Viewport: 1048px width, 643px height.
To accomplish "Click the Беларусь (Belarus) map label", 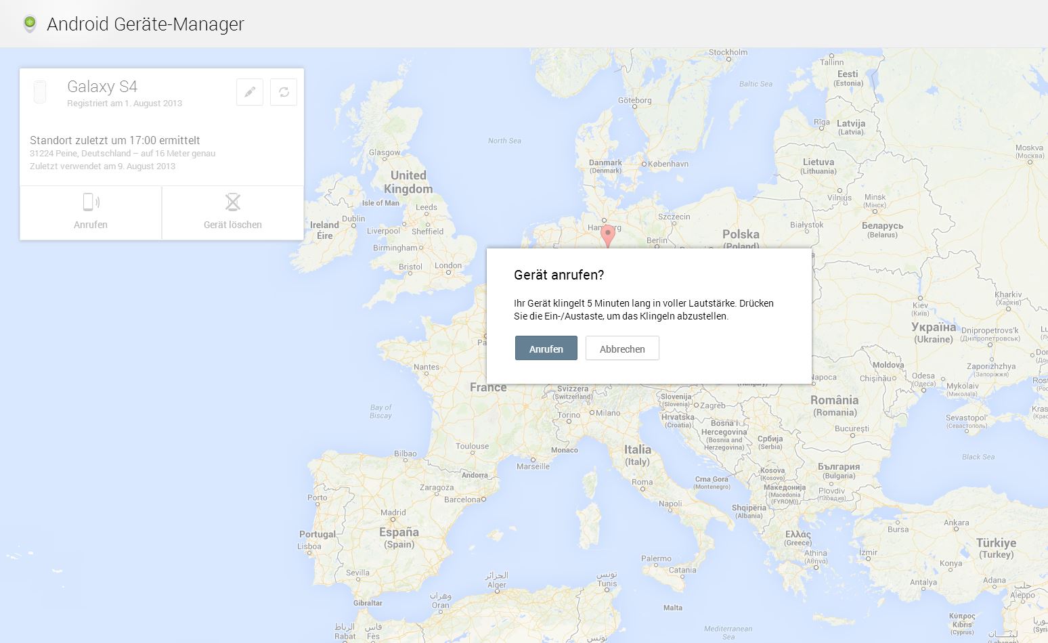I will (882, 229).
